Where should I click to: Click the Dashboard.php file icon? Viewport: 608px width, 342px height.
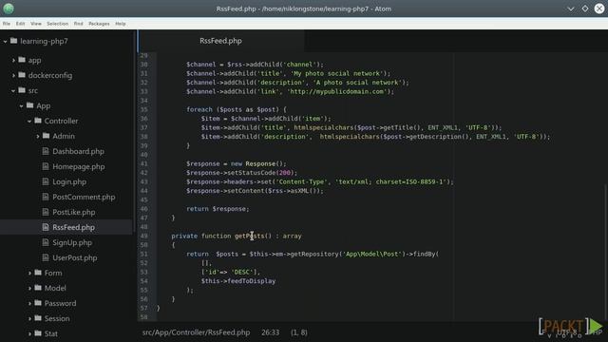click(46, 151)
